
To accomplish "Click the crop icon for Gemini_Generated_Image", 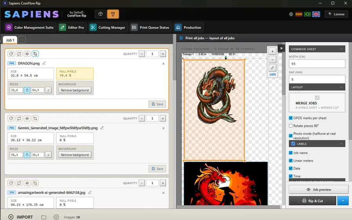I will [x=35, y=118].
